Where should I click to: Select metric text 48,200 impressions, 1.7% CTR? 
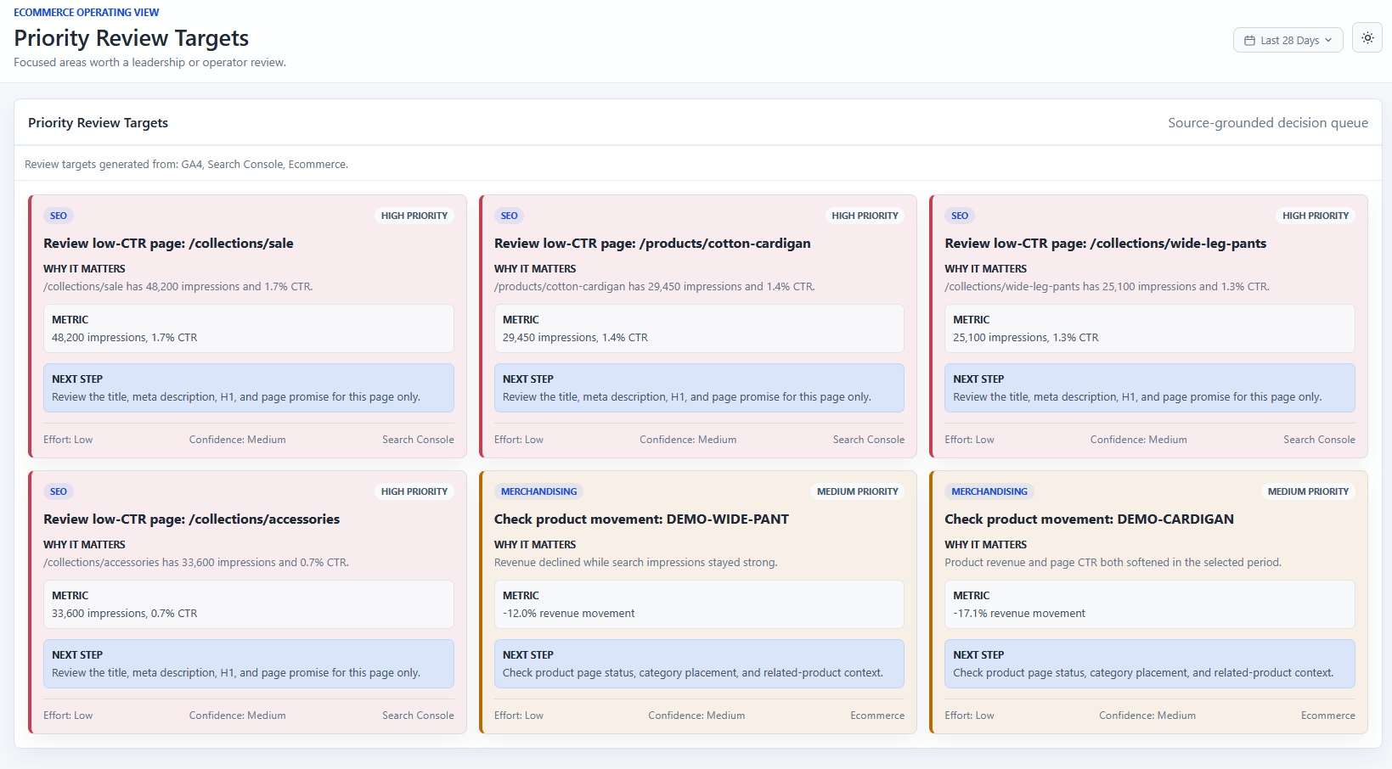(x=125, y=338)
